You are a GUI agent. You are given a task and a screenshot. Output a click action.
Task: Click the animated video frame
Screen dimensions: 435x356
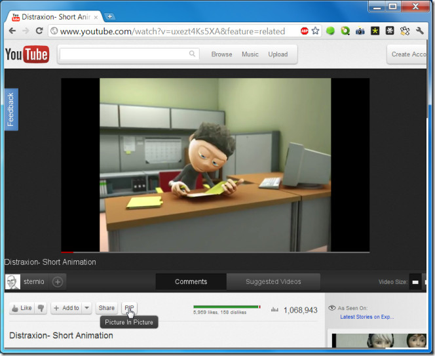(x=216, y=165)
